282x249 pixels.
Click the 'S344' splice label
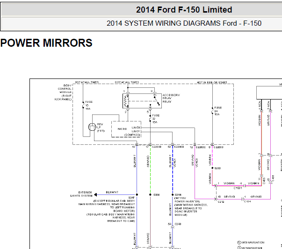[x=178, y=195]
